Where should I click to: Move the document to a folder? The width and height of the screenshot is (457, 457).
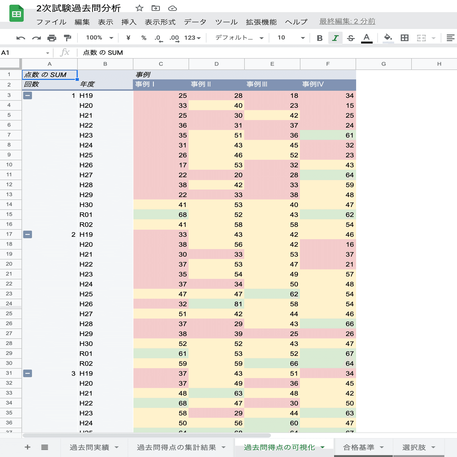click(x=156, y=8)
